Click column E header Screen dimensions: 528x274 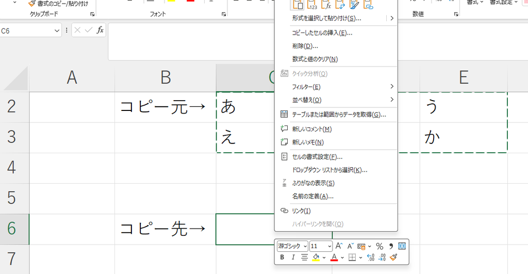tap(464, 77)
